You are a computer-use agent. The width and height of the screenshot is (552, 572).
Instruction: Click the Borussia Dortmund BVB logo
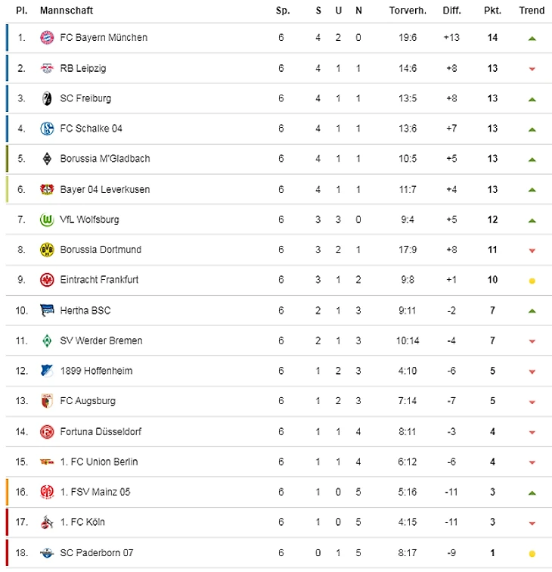[x=47, y=250]
